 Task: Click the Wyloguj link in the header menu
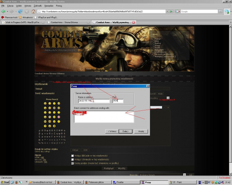click(165, 56)
